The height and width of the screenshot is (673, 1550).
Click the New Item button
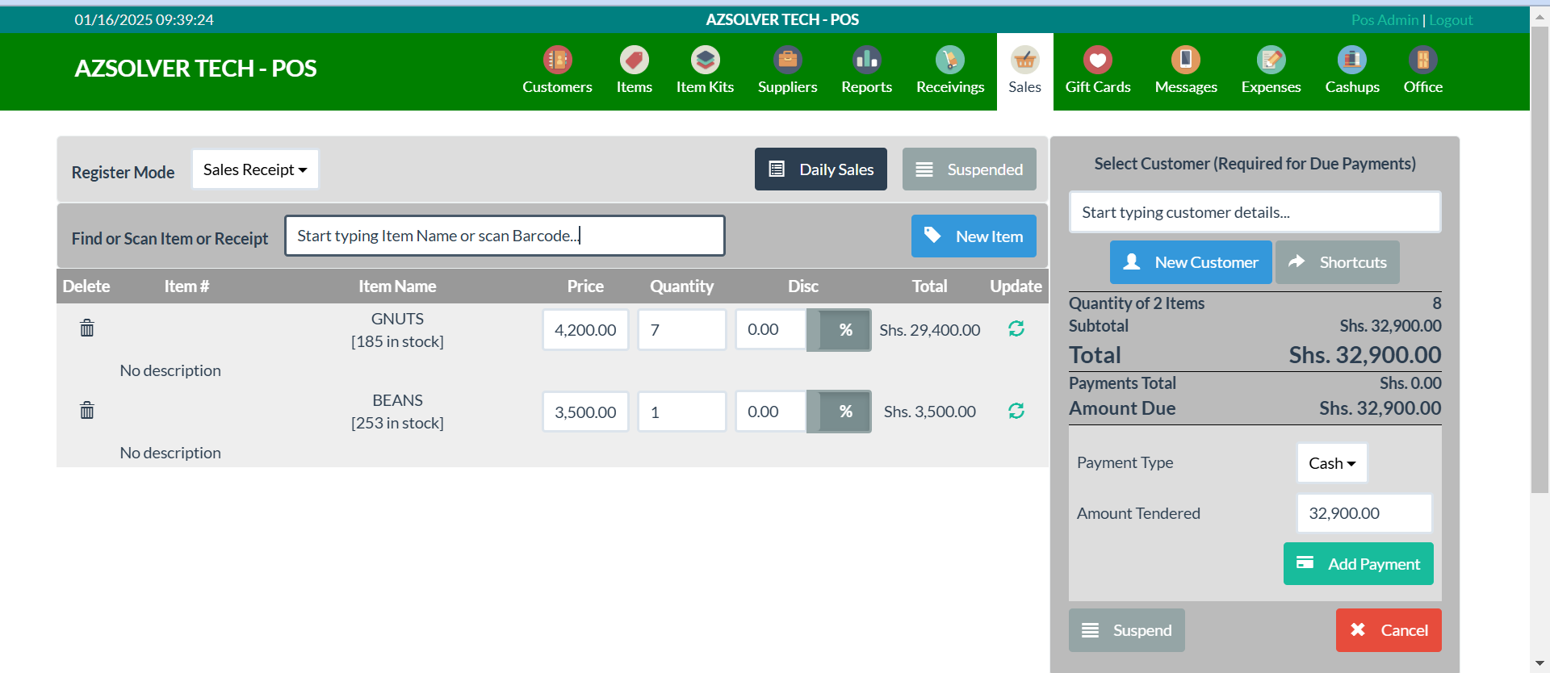tap(974, 236)
